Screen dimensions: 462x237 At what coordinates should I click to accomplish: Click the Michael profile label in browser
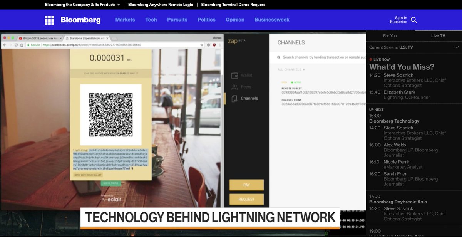tap(217, 38)
